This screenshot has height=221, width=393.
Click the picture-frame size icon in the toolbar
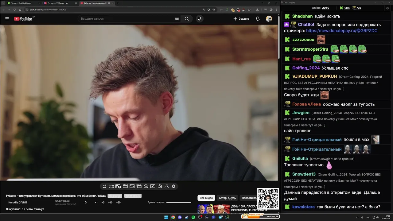point(132,186)
